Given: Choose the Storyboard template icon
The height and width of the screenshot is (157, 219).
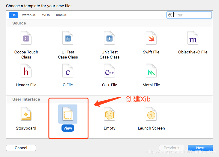Looking at the screenshot, I should [x=26, y=114].
